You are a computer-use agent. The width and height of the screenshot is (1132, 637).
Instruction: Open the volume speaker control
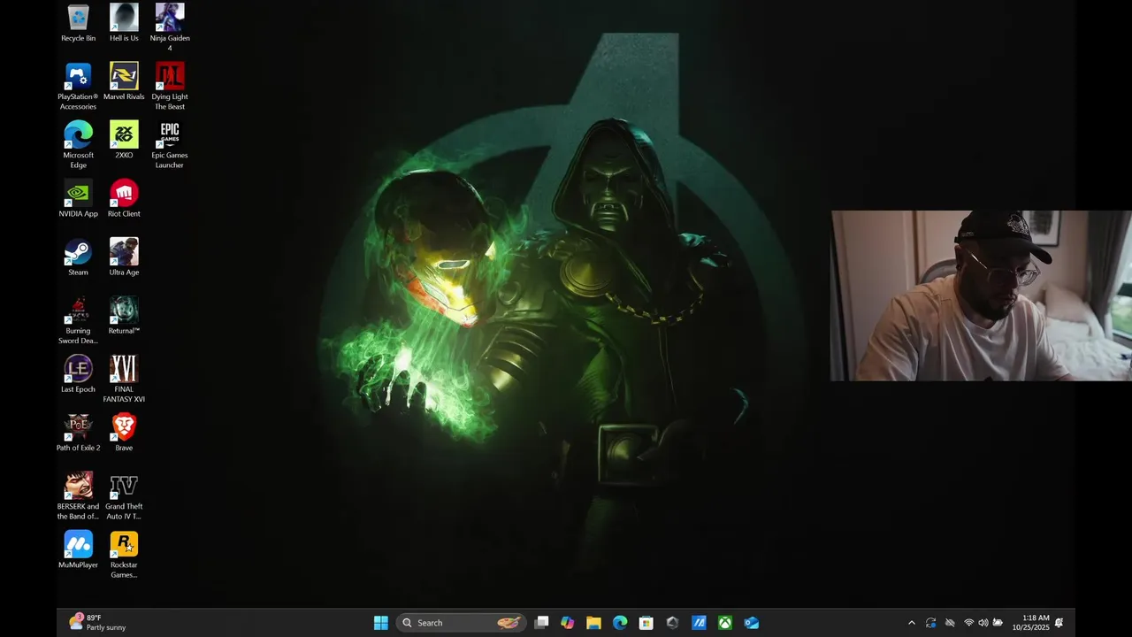(x=983, y=623)
